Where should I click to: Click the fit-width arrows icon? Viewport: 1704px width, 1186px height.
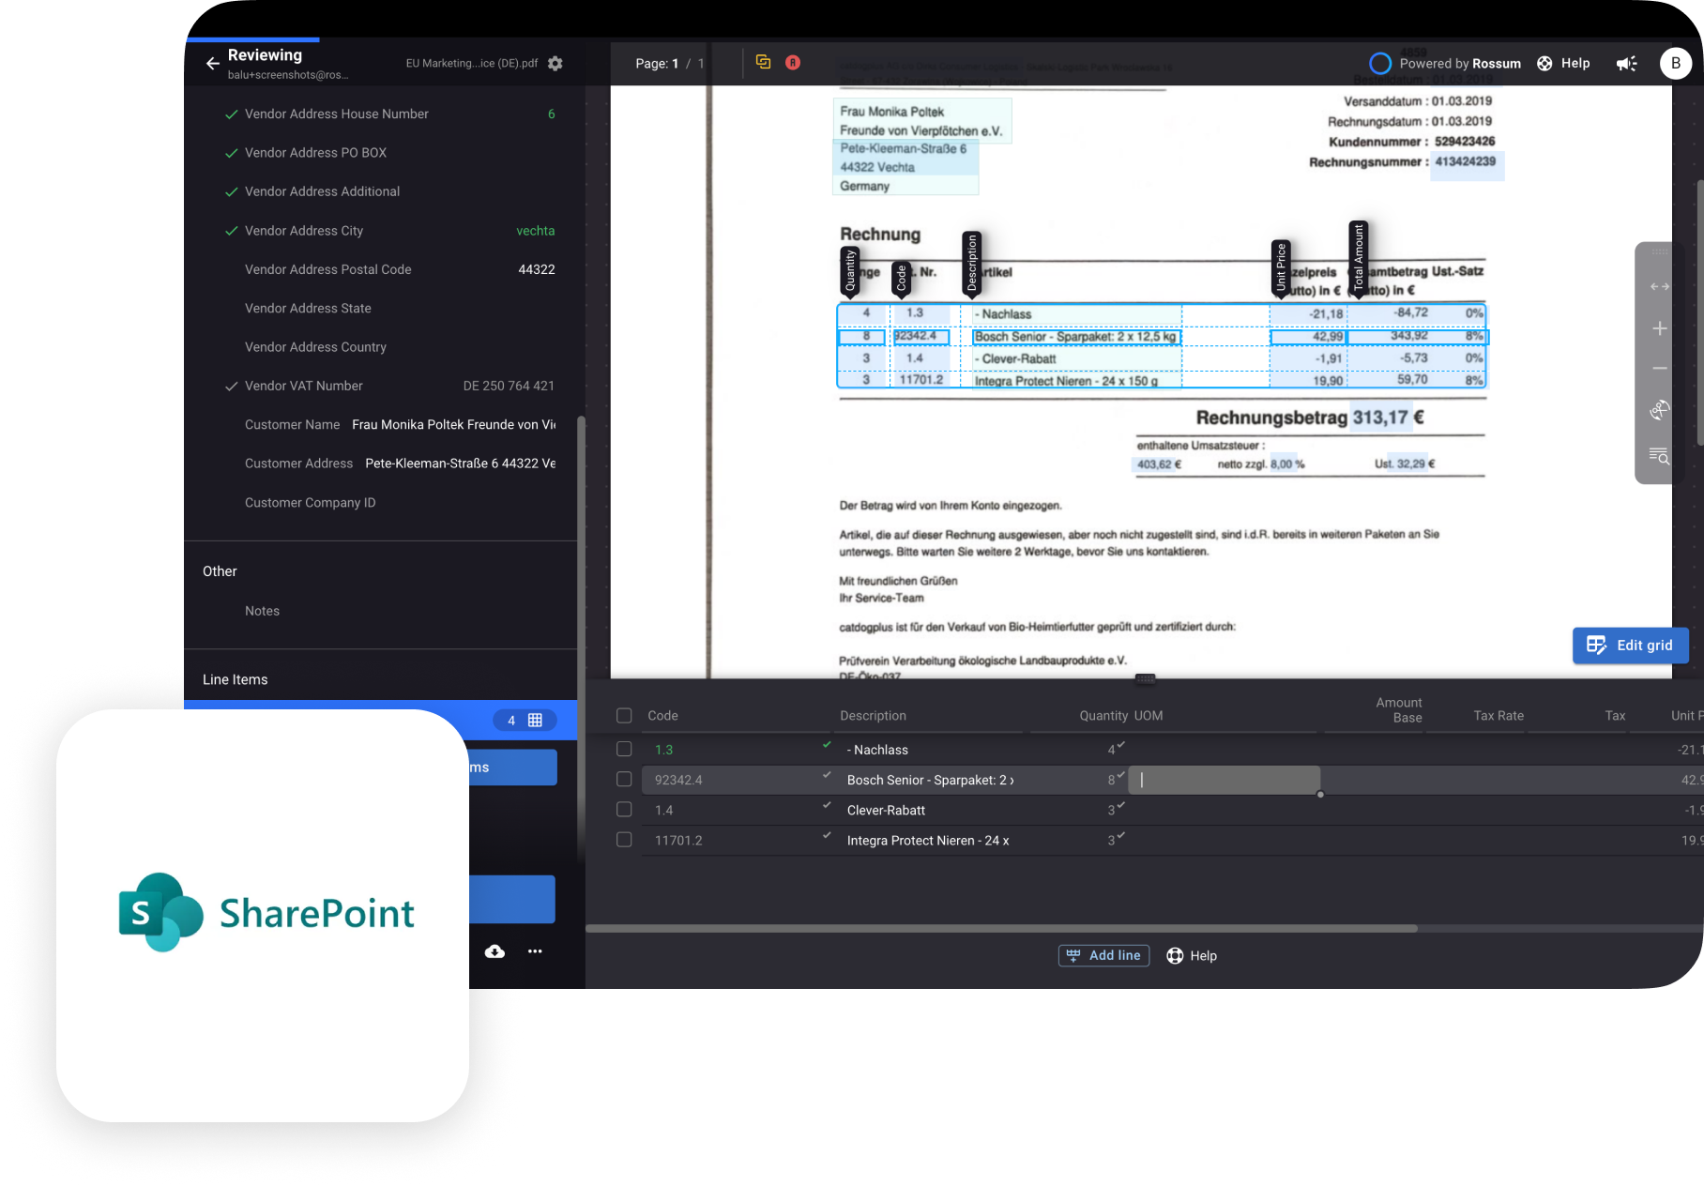tap(1660, 287)
